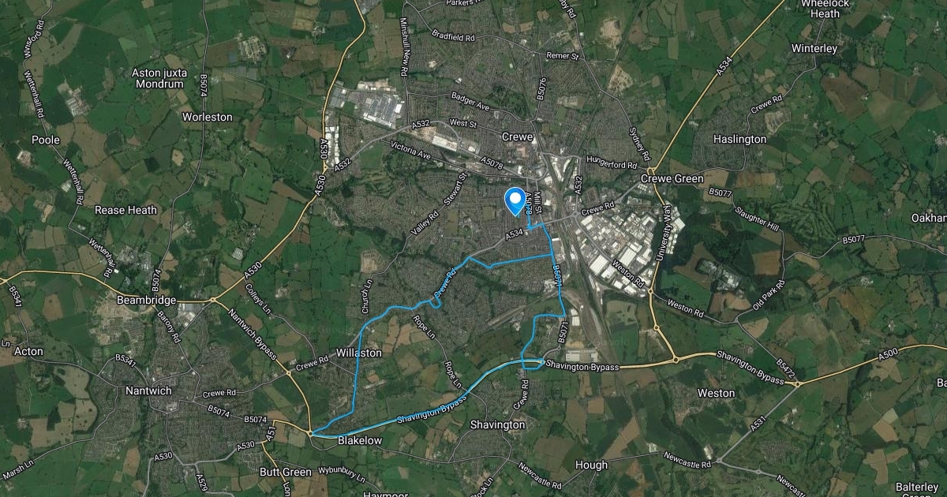This screenshot has width=947, height=497.
Task: Select the Rease Heath label
Action: pyautogui.click(x=125, y=211)
